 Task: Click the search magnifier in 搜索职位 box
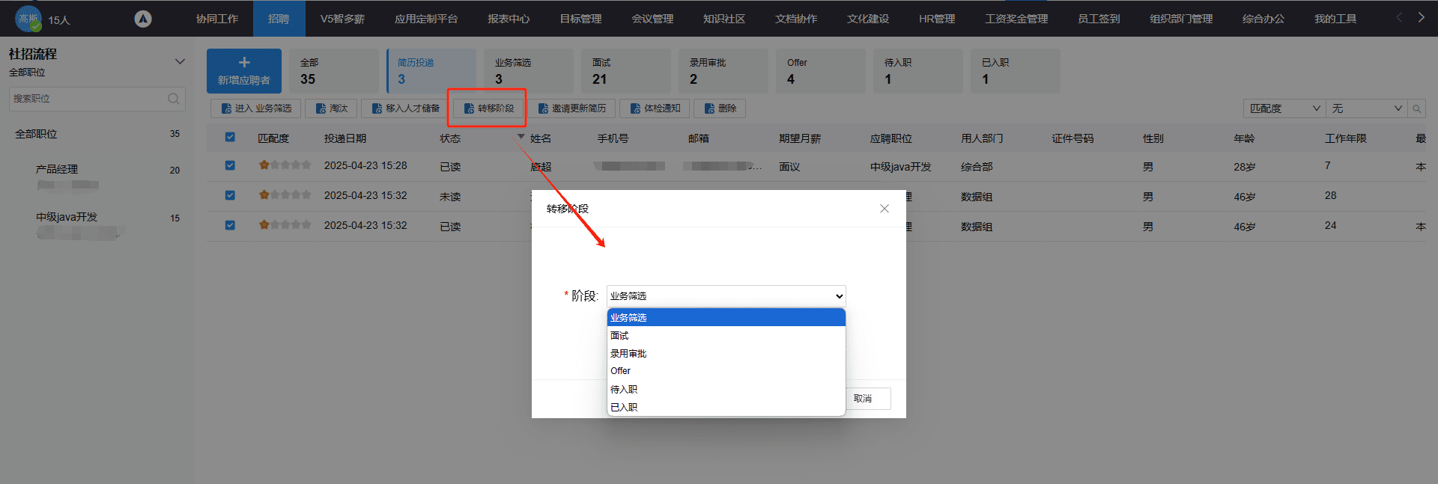click(x=173, y=99)
